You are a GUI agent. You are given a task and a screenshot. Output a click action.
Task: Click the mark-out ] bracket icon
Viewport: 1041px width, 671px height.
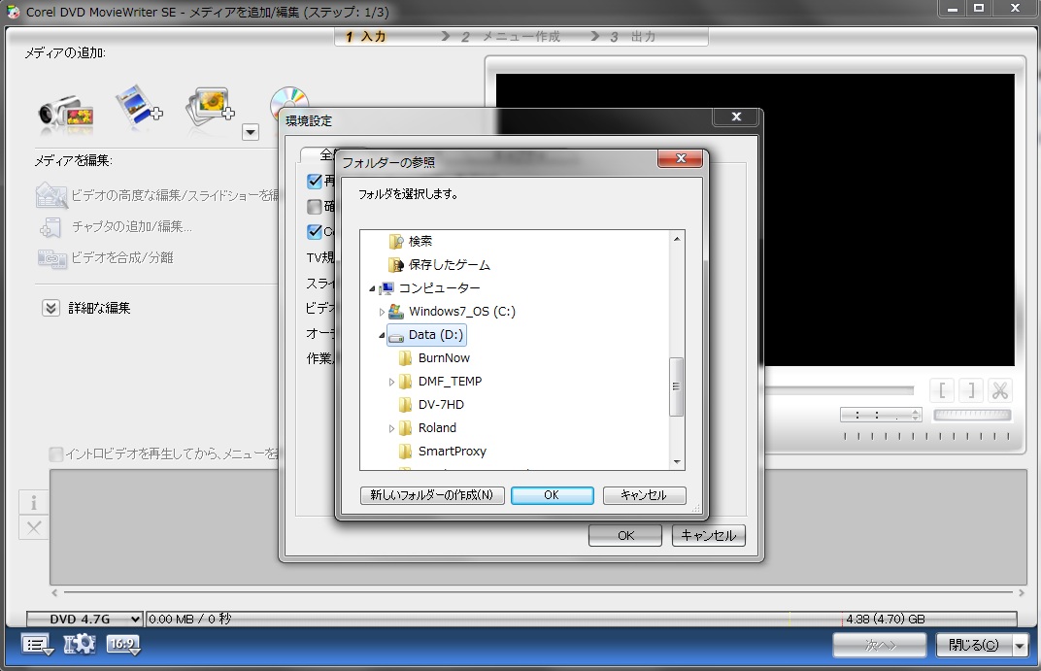click(971, 390)
